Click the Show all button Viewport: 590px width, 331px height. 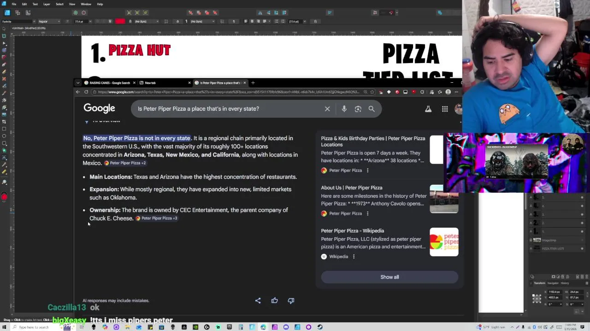click(x=389, y=277)
